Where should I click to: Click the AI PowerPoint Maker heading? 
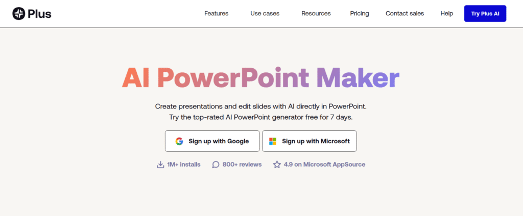(x=260, y=78)
